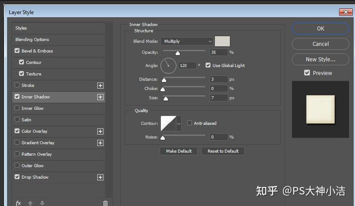Click the Angle value field
Screen dimensions: 355x206
coord(187,66)
